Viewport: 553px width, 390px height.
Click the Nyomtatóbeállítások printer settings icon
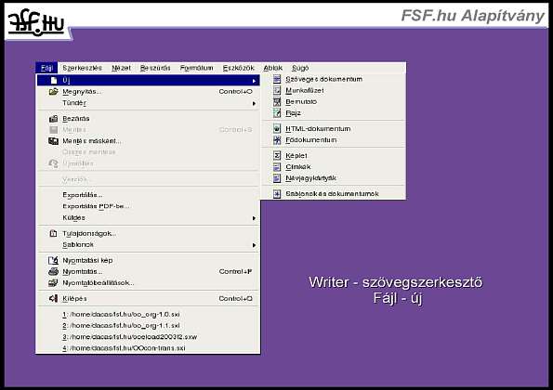[53, 282]
